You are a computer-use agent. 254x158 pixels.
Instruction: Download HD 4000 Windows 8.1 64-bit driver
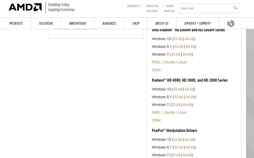pyautogui.click(x=190, y=97)
